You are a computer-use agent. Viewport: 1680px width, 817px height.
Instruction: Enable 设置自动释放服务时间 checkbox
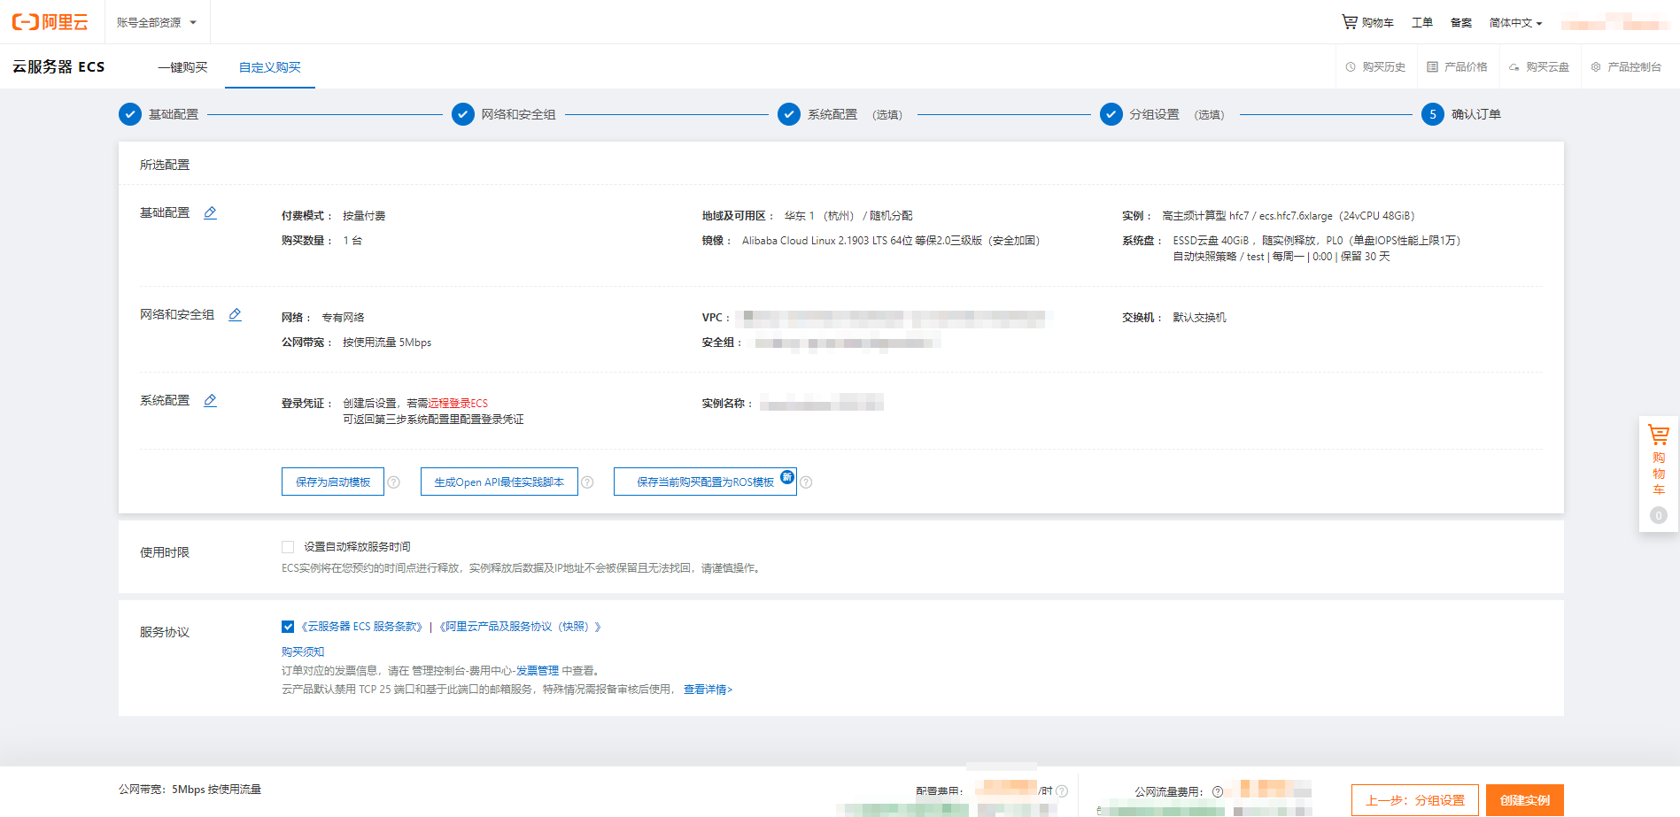(288, 546)
